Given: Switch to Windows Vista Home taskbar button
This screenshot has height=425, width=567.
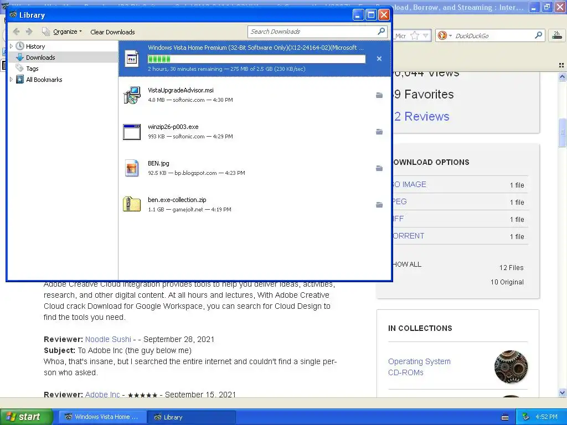Looking at the screenshot, I should (102, 417).
